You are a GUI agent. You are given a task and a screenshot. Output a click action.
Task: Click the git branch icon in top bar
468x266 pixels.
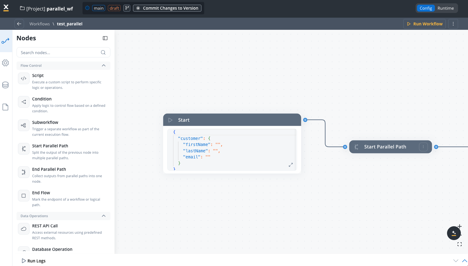coord(127,8)
